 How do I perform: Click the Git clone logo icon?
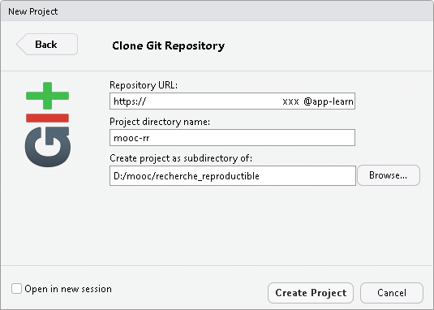[47, 124]
